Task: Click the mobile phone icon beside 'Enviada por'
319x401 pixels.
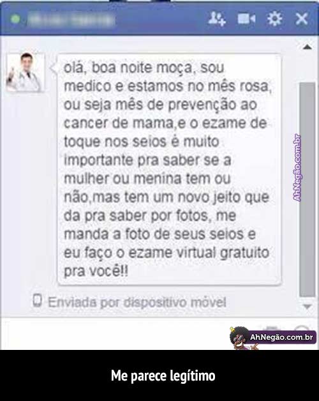Action: click(x=38, y=301)
